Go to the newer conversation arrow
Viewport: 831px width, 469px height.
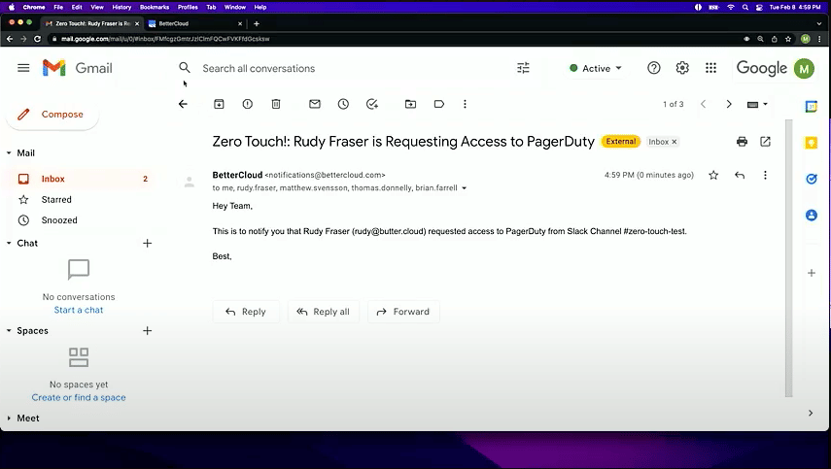pyautogui.click(x=704, y=104)
